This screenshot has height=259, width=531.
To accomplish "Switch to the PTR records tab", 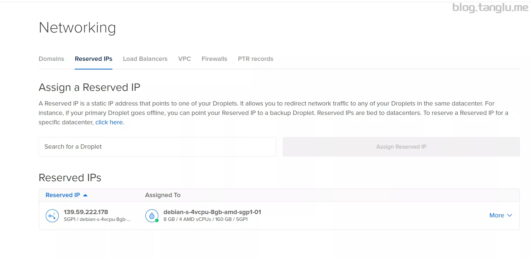I will (255, 59).
